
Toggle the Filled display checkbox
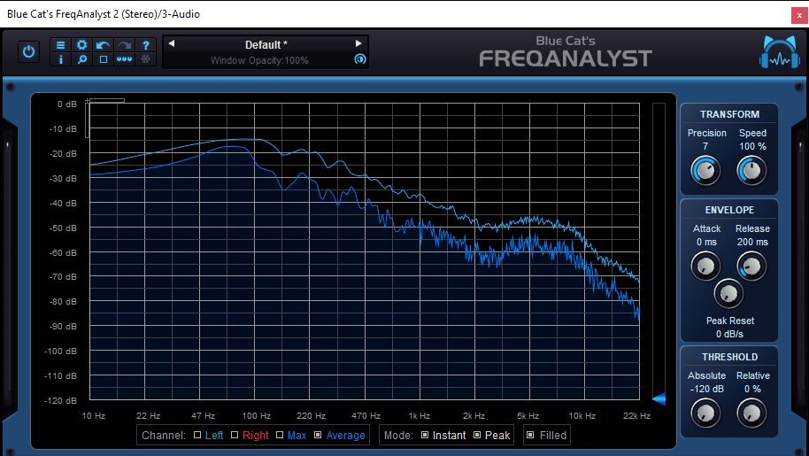pos(530,435)
